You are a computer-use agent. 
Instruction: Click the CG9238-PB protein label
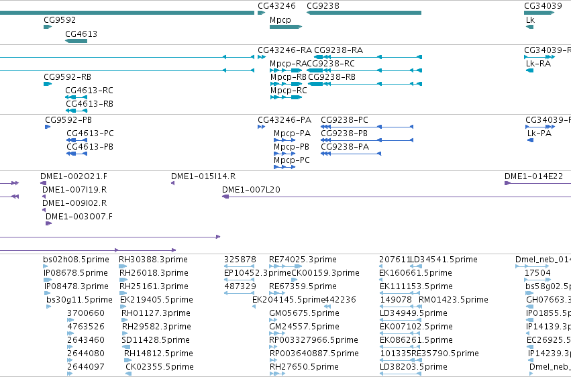[344, 133]
